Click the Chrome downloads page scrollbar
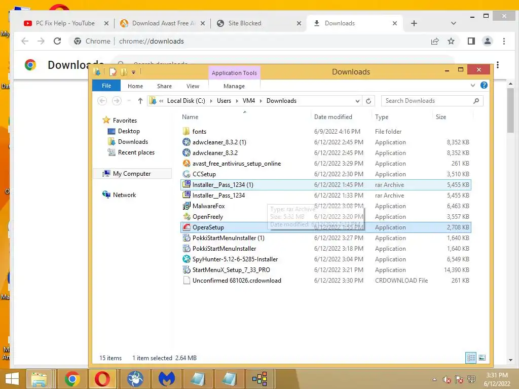This screenshot has width=519, height=389. click(x=510, y=111)
